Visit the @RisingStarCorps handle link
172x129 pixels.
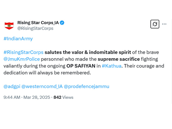click(x=35, y=28)
